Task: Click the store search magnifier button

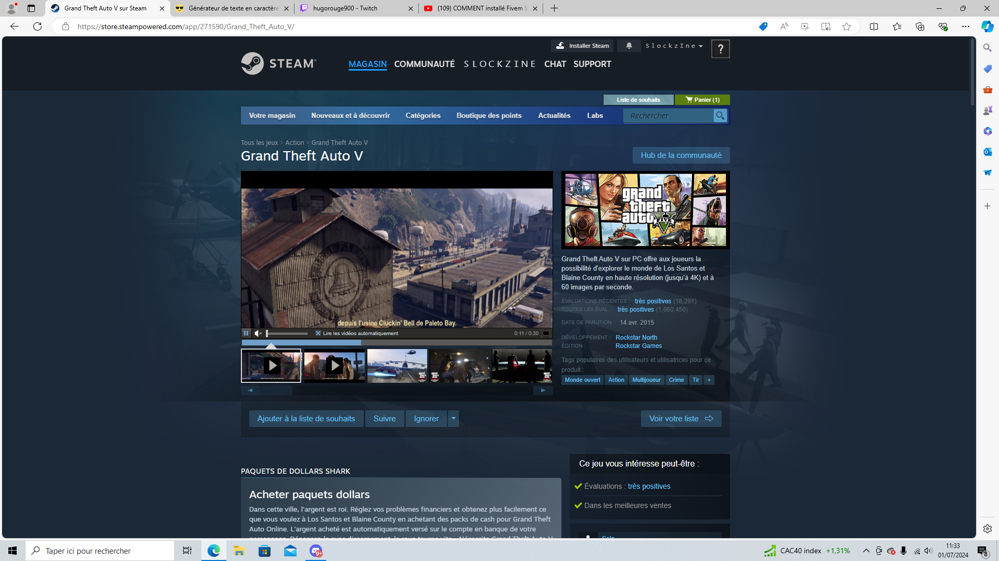Action: click(x=720, y=116)
